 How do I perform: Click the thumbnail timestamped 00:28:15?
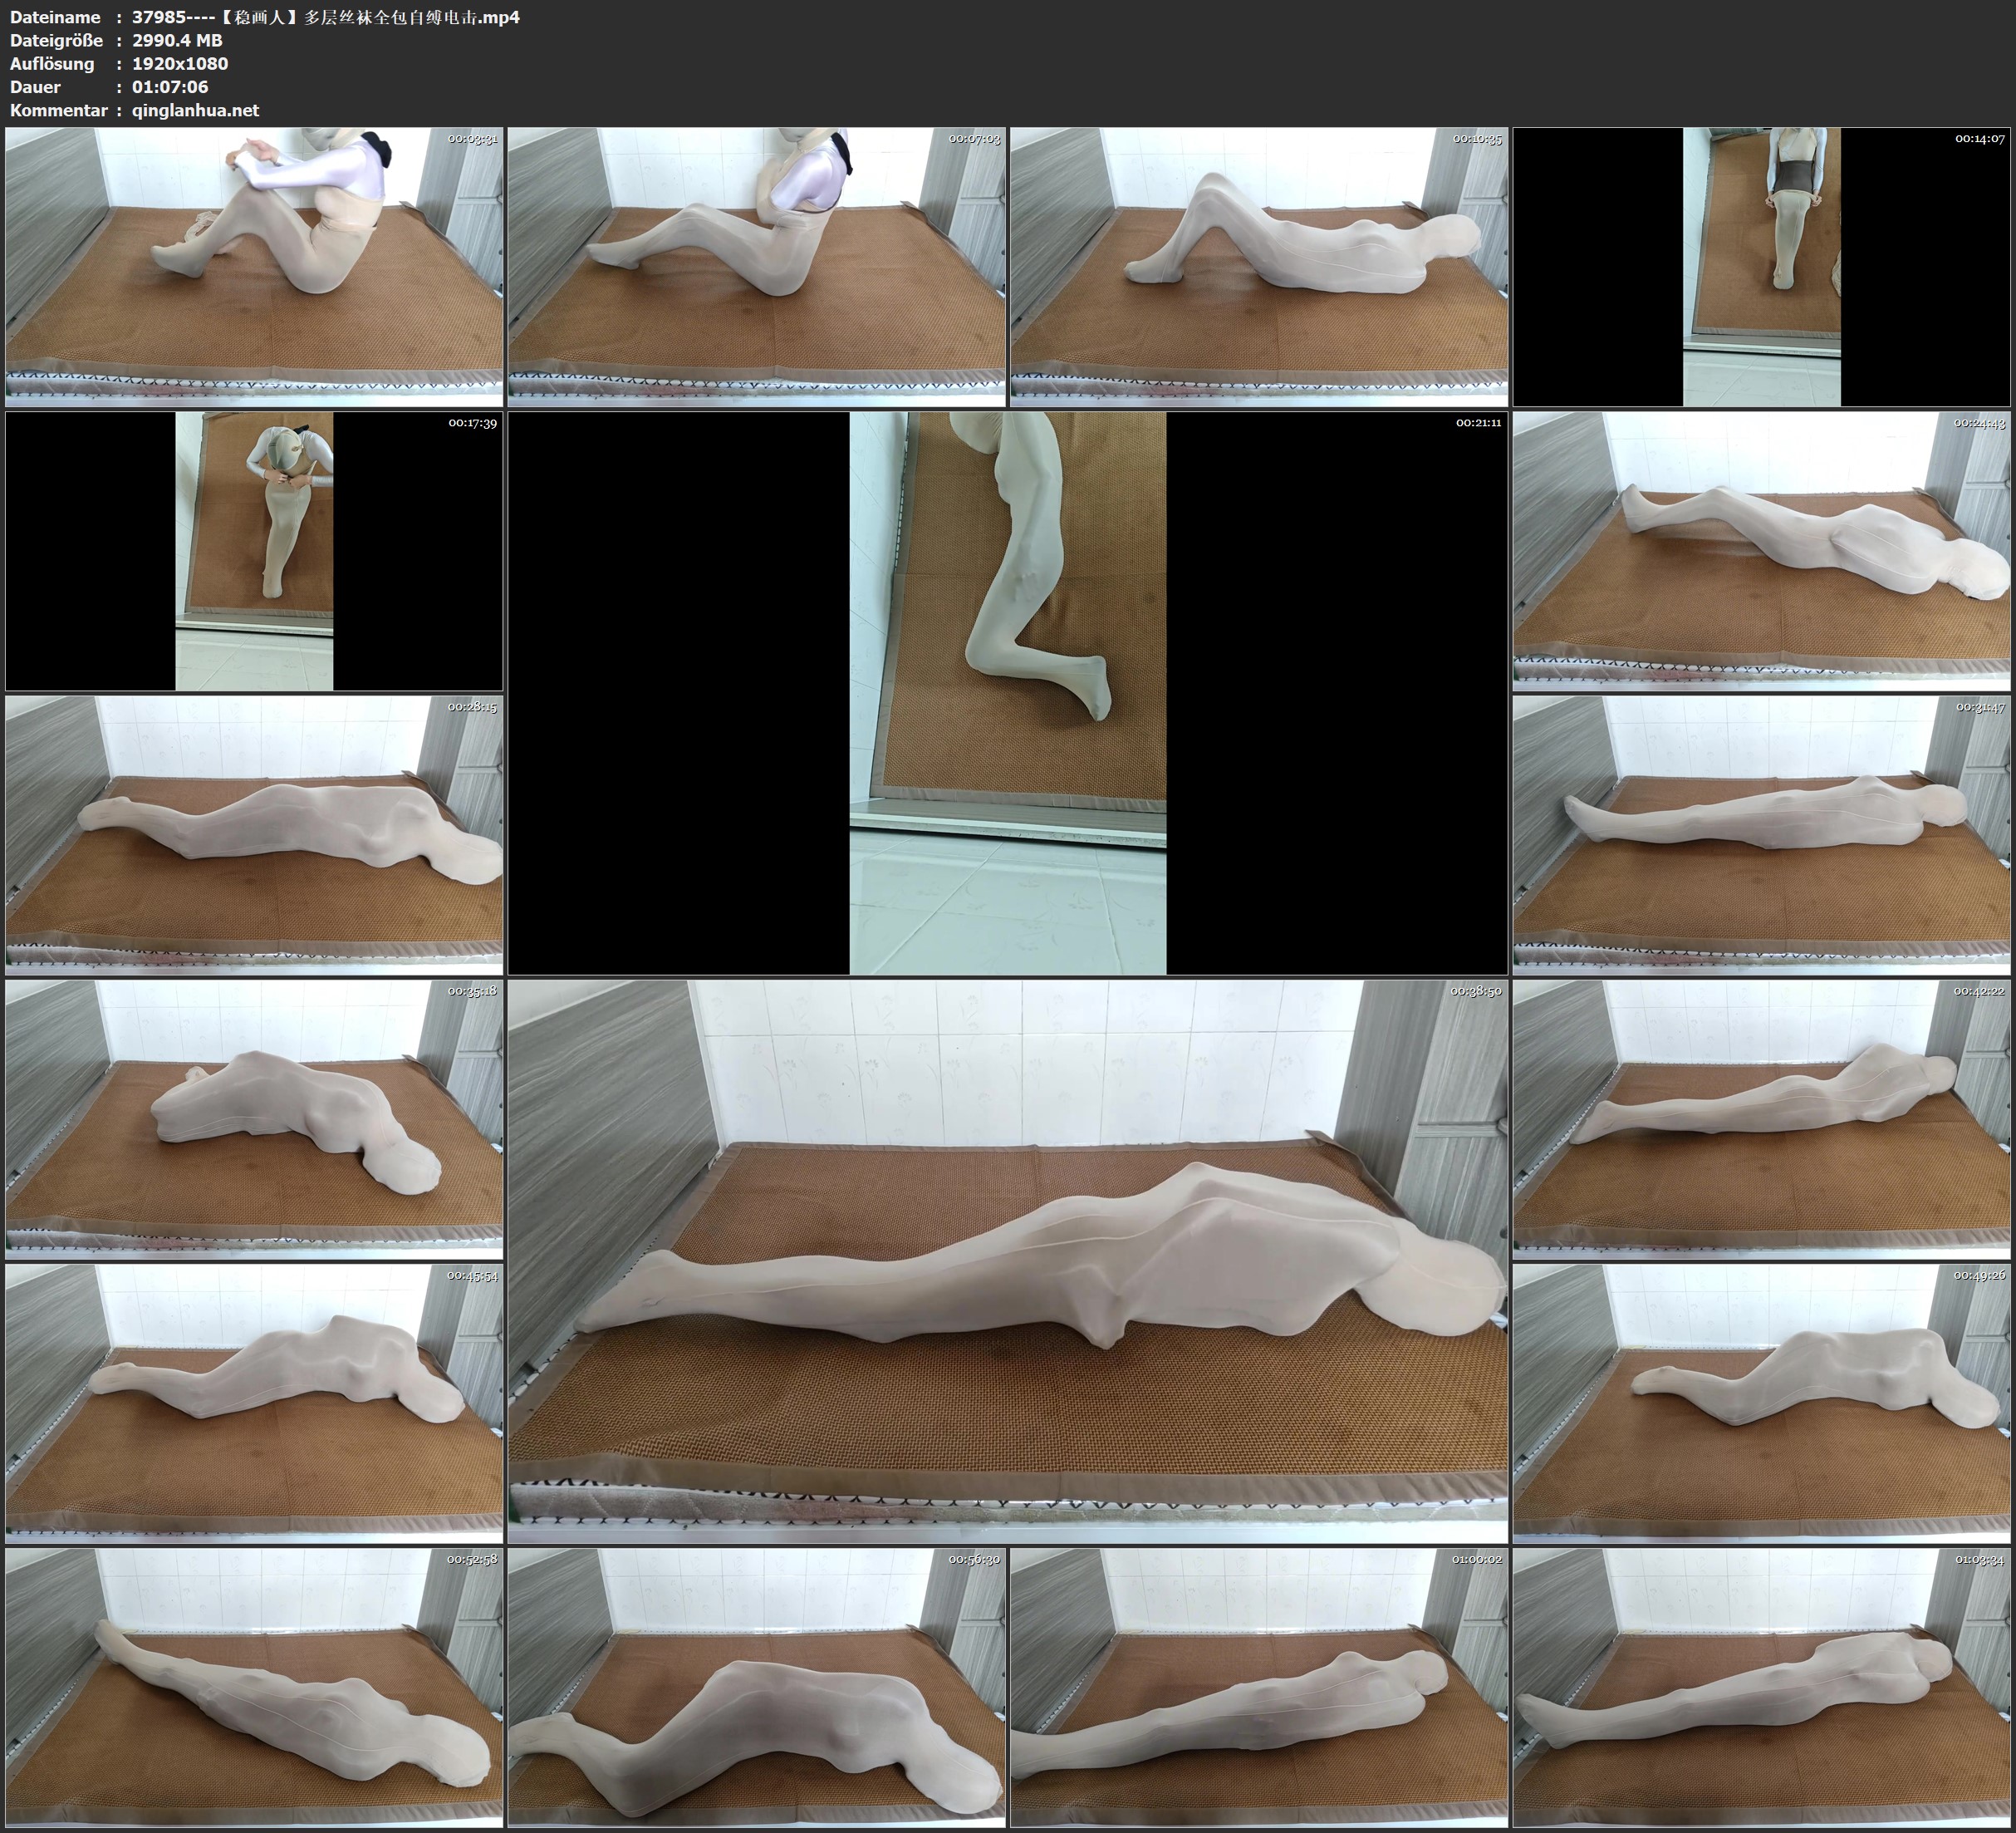(254, 834)
